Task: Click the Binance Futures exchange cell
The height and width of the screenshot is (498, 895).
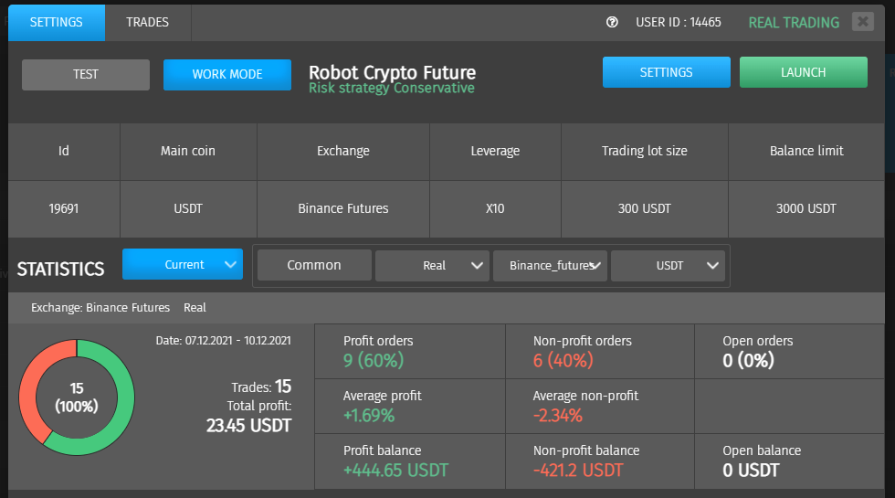Action: click(x=343, y=209)
